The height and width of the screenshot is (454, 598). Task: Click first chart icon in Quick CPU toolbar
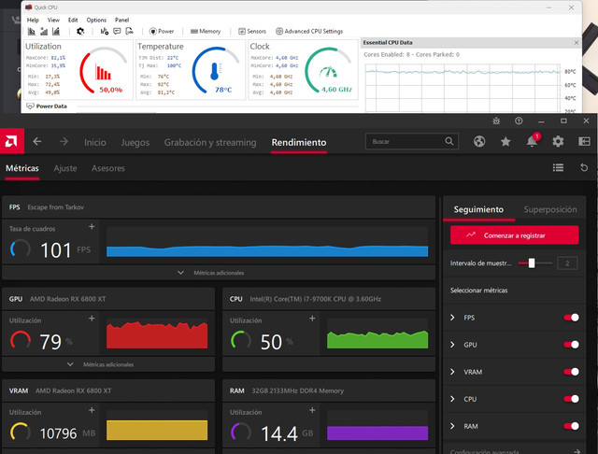pyautogui.click(x=32, y=31)
